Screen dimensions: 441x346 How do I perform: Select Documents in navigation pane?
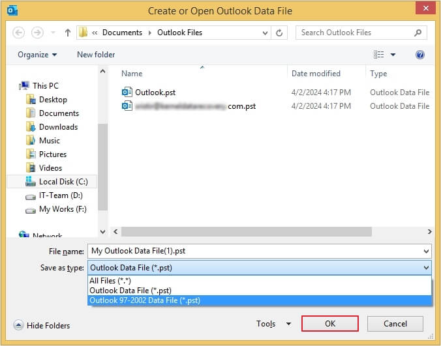click(59, 113)
